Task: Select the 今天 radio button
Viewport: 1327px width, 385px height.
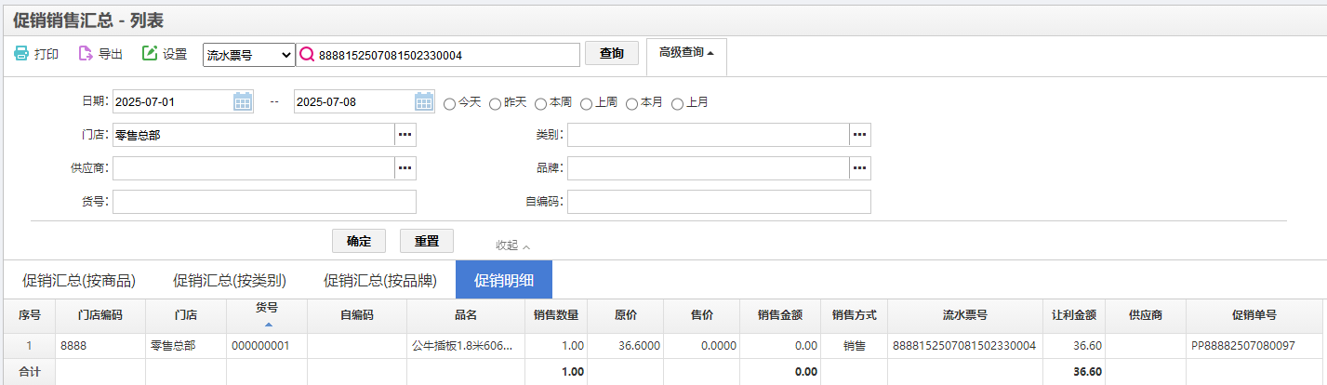Action: [x=449, y=103]
